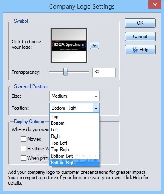Check the When printing checkbox
This screenshot has width=164, height=194.
[x=23, y=158]
